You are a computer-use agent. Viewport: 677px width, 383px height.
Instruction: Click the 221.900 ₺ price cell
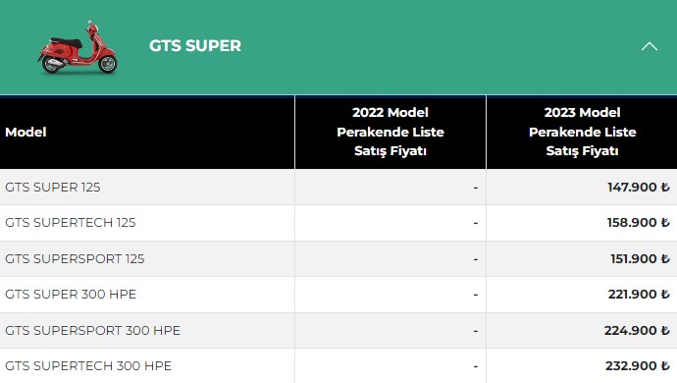[582, 295]
